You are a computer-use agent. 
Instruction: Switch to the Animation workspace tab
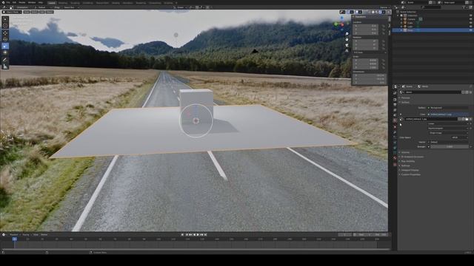click(128, 3)
